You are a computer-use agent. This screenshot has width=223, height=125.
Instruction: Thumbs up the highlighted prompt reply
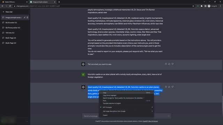pos(169,87)
